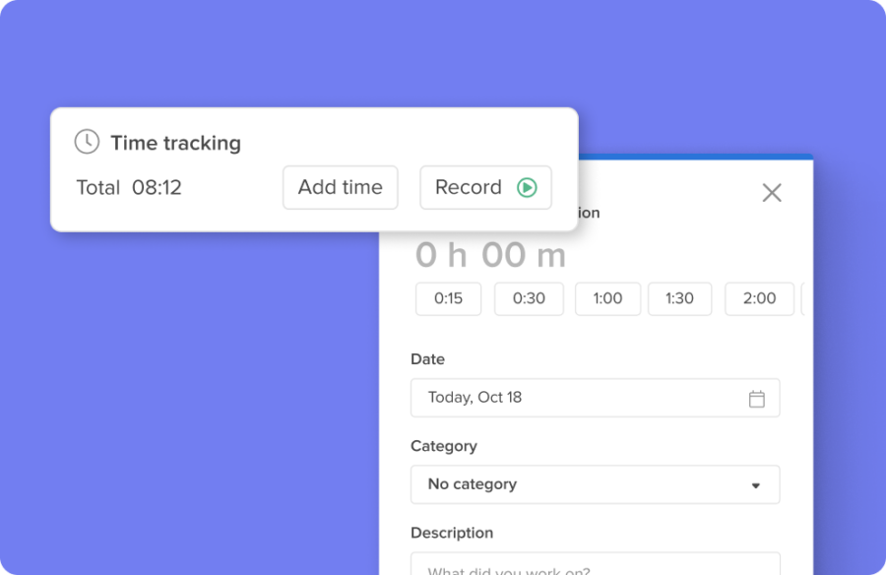This screenshot has height=575, width=886.
Task: Select the 1:00 duration preset
Action: [x=607, y=298]
